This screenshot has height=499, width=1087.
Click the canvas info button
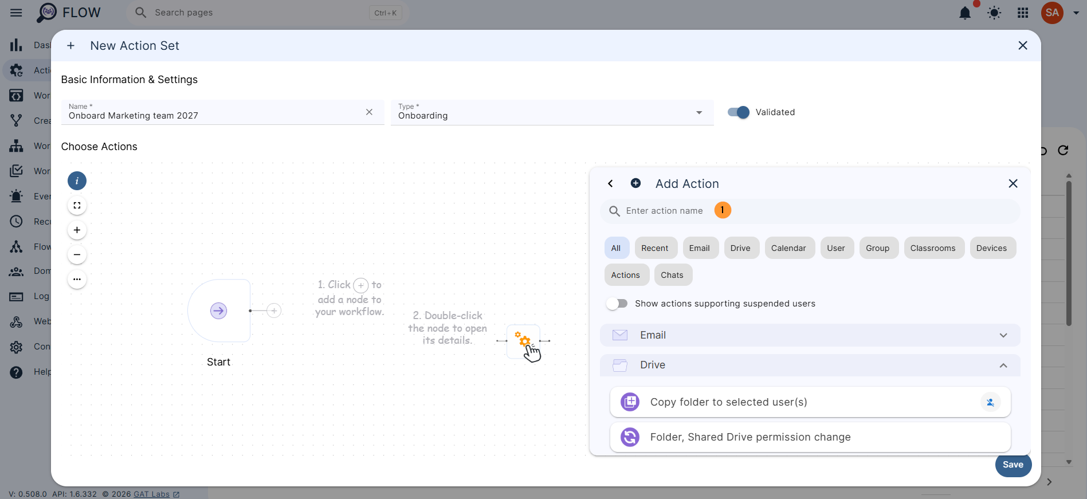point(77,181)
